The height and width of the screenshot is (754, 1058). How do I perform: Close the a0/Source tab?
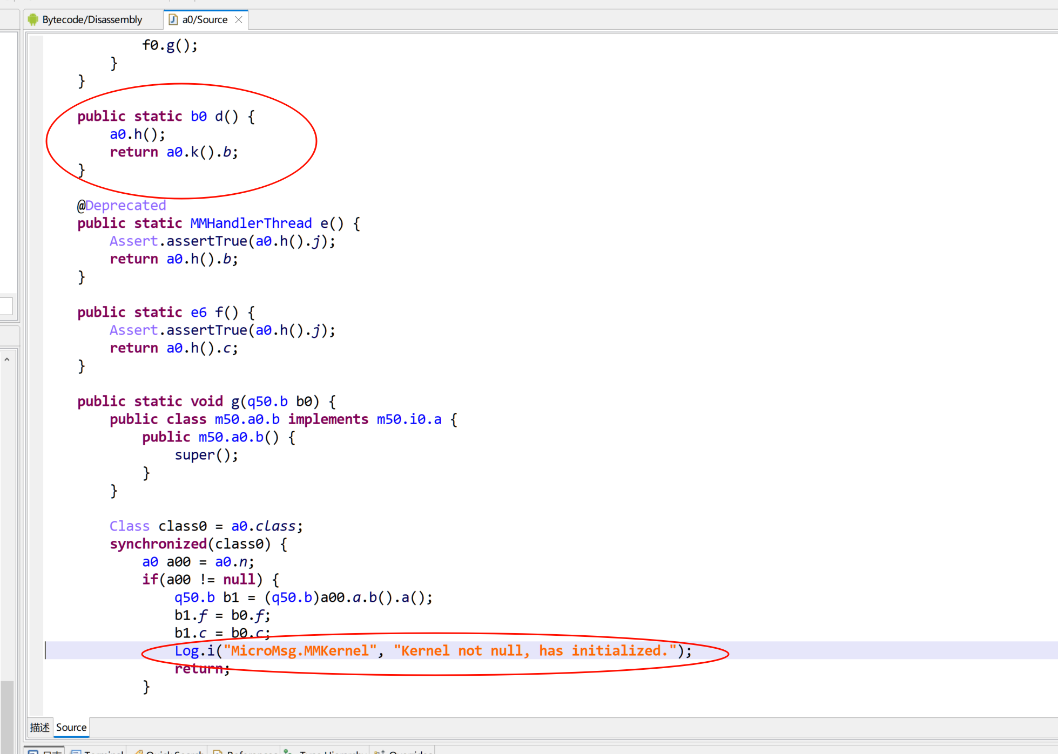[x=239, y=20]
